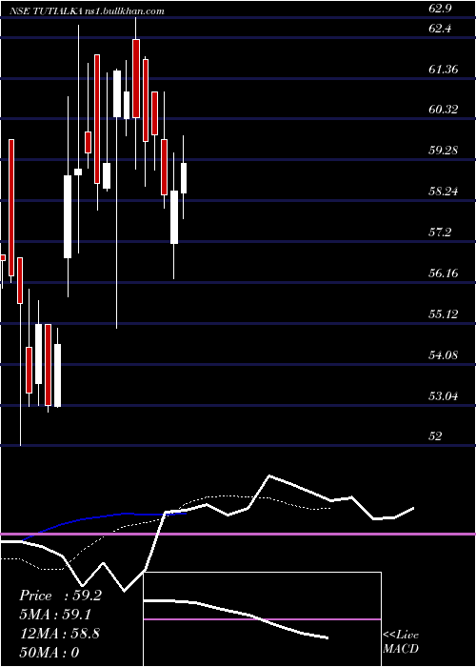Select the 55.12 price axis label
This screenshot has height=667, width=476.
click(x=444, y=314)
